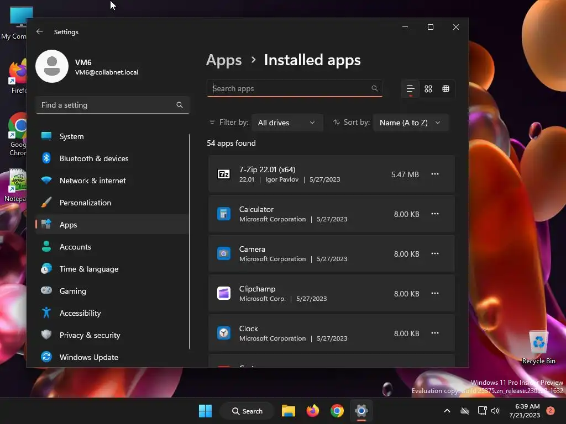Show hidden system tray icons
This screenshot has height=424, width=566.
(447, 411)
